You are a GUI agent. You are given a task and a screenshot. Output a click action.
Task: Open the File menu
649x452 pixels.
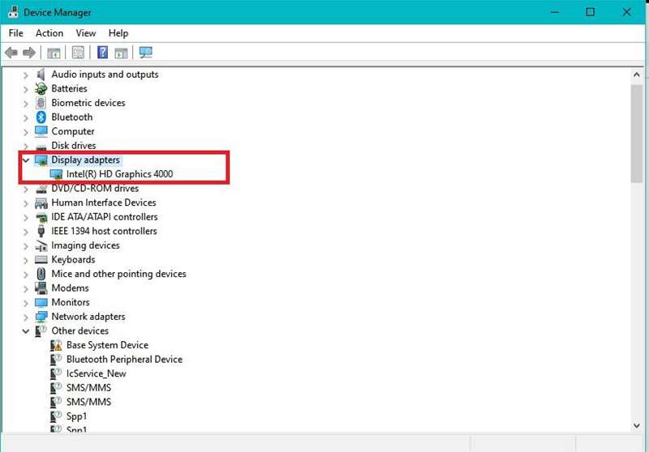tap(16, 33)
